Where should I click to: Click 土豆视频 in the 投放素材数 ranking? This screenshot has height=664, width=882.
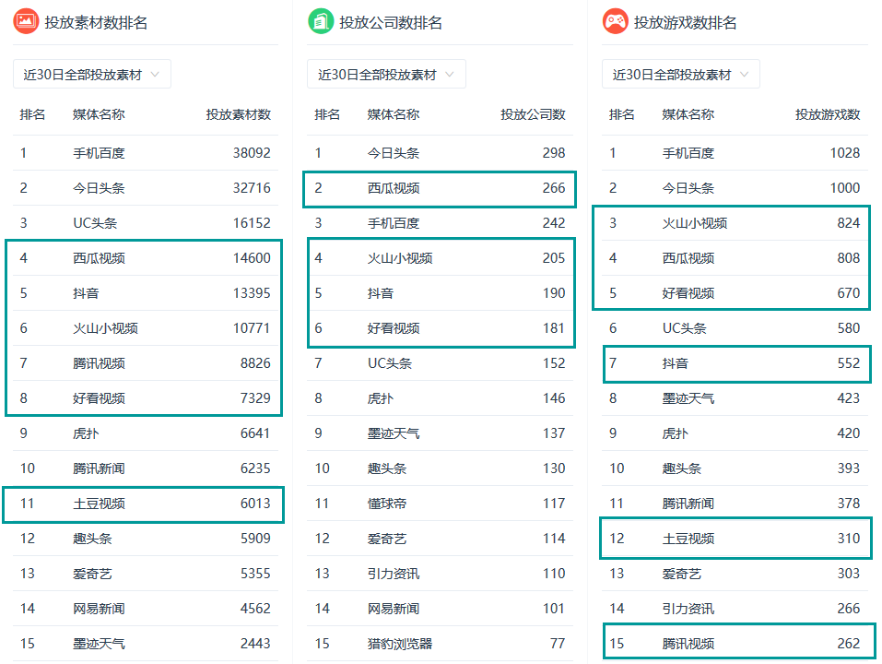tap(99, 504)
